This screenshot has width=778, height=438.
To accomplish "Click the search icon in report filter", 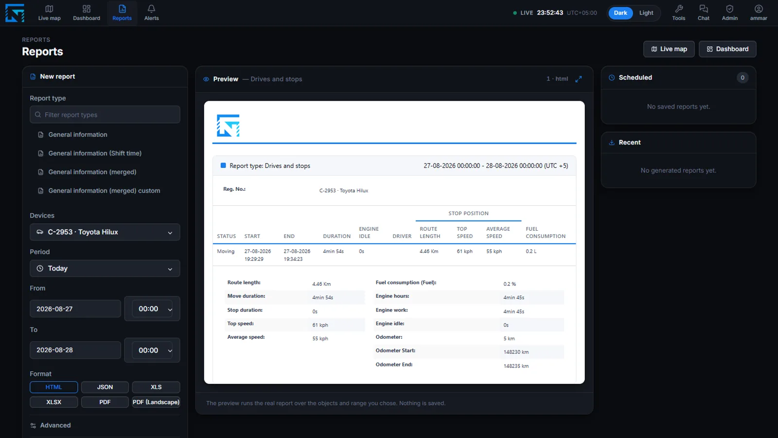I will tap(38, 115).
